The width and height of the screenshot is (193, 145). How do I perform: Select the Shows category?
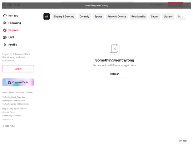coord(155,16)
